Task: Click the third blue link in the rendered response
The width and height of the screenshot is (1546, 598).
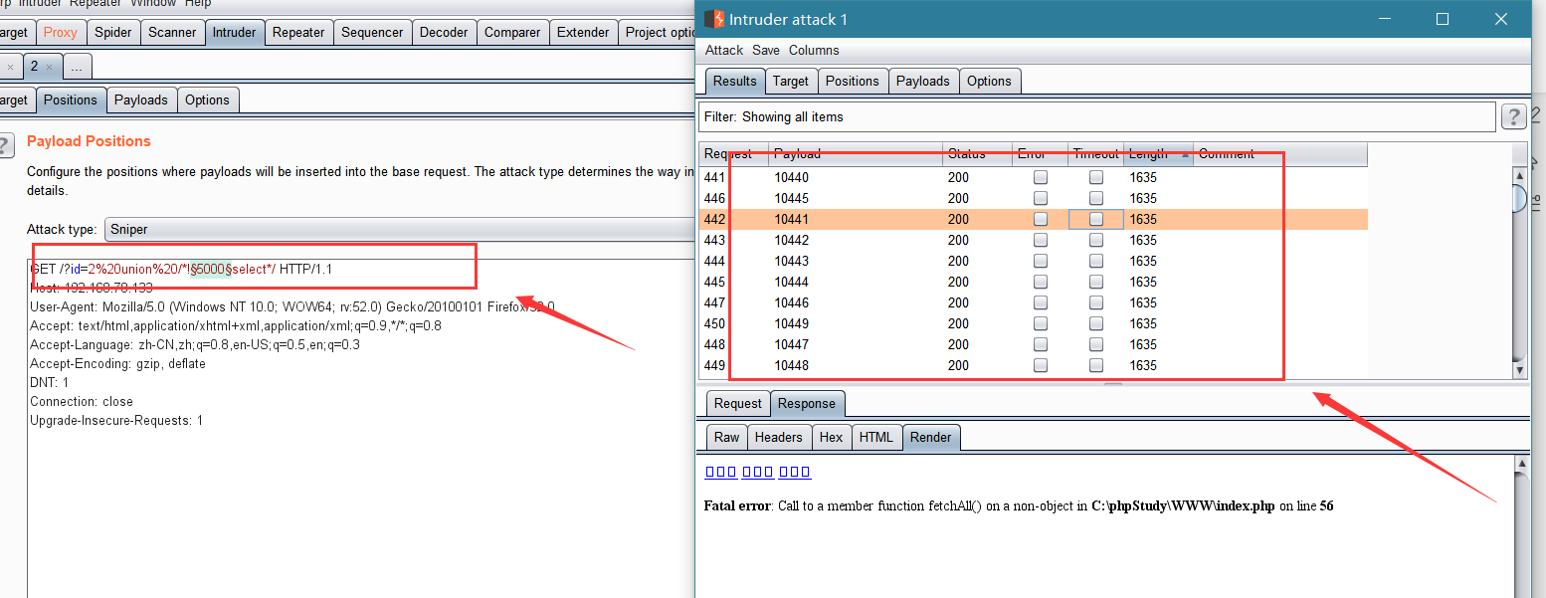Action: (x=795, y=472)
